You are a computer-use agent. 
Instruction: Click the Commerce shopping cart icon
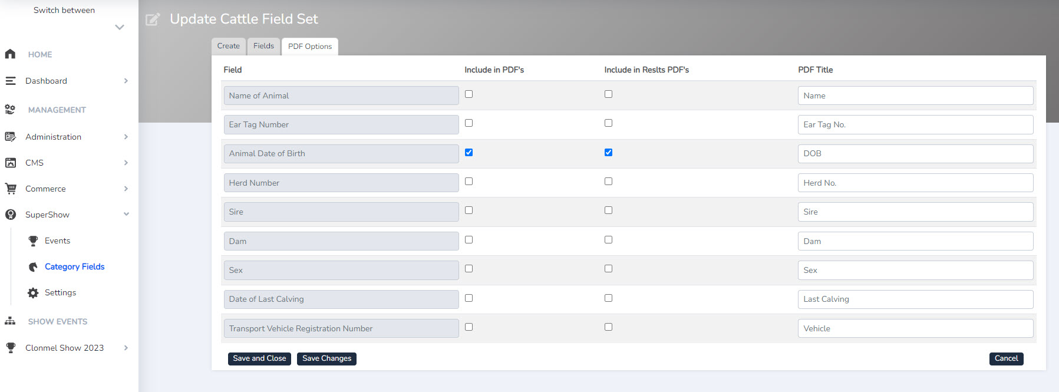(x=11, y=189)
